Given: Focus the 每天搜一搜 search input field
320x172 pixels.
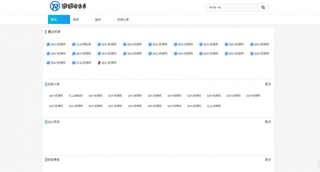Looking at the screenshot, I should 232,7.
